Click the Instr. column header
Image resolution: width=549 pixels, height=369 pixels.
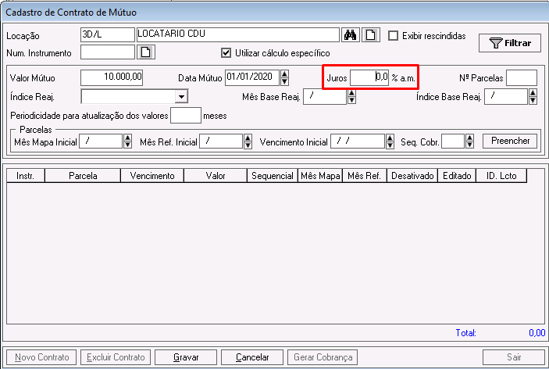26,176
